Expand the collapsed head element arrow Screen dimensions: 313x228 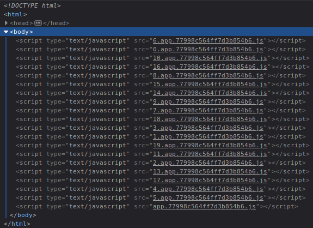pyautogui.click(x=6, y=23)
